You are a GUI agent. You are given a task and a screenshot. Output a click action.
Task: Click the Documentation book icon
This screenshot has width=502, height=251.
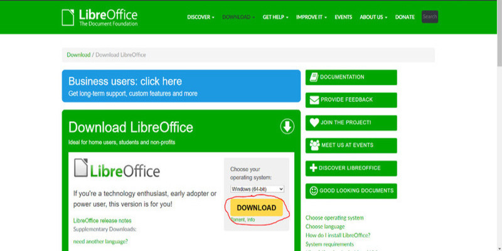click(314, 77)
